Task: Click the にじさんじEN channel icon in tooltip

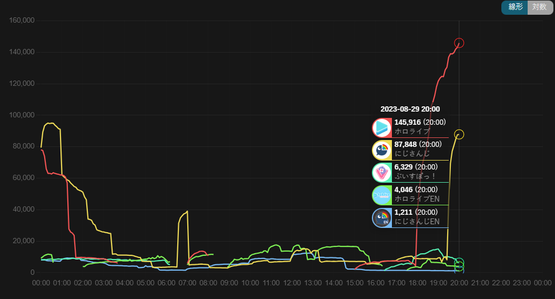Action: coord(382,218)
